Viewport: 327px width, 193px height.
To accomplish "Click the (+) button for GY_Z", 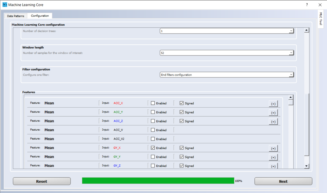I will (273, 166).
